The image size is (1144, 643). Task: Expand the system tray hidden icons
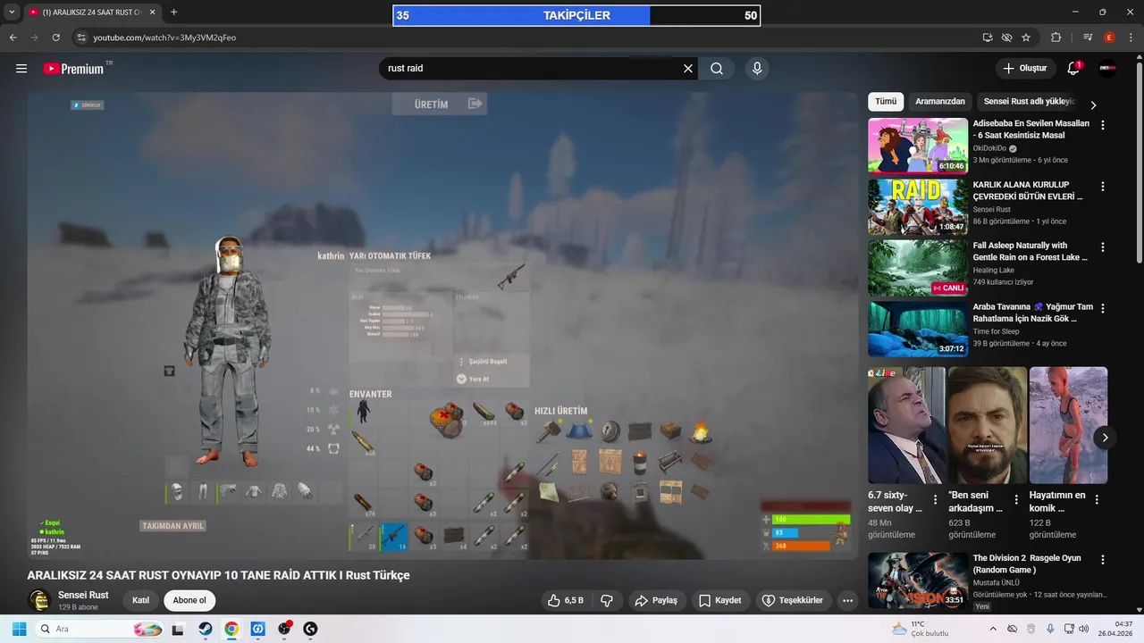pos(994,629)
